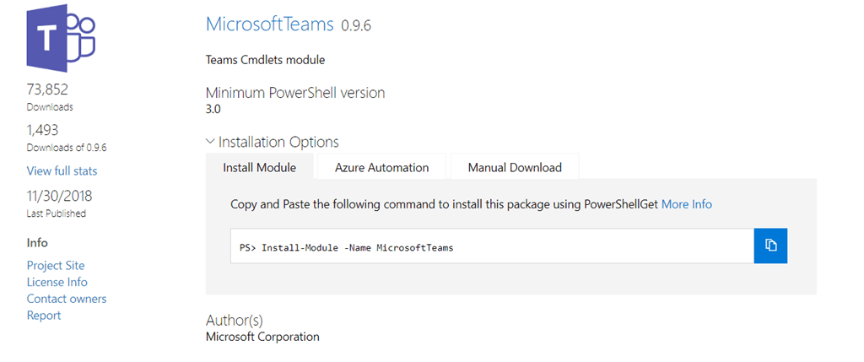
Task: Click the Teams Cmdlets module description
Action: 265,60
